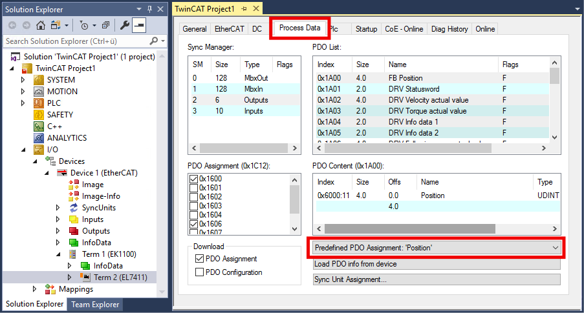
Task: Open the Pending Changes Filter clock icon
Action: pyautogui.click(x=84, y=25)
